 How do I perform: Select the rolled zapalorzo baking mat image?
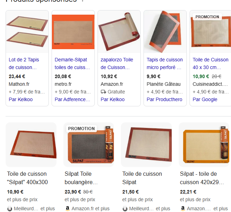[119, 32]
